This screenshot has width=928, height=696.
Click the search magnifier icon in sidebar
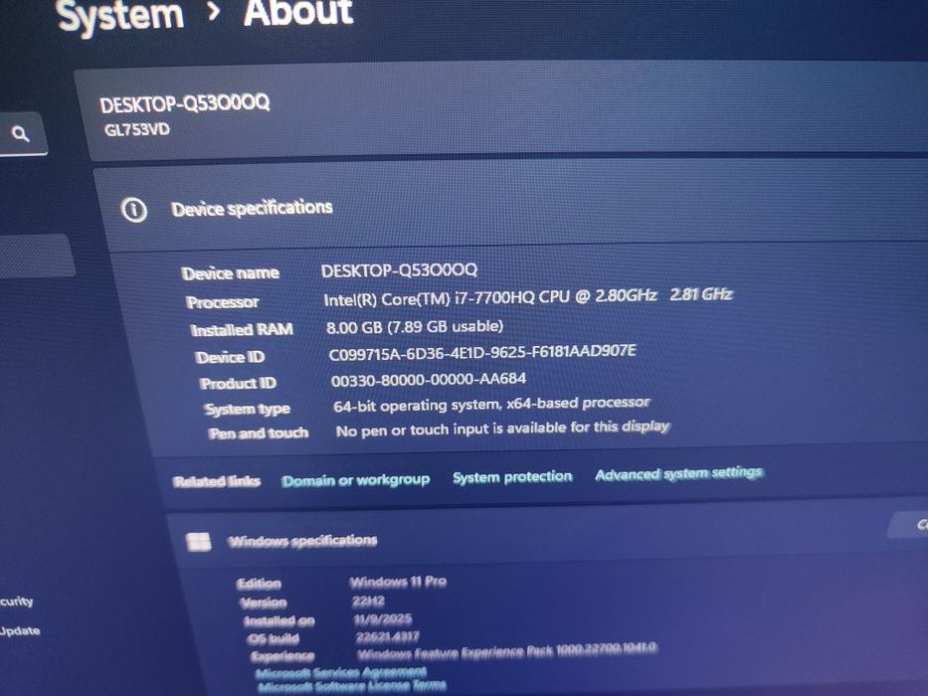[21, 134]
